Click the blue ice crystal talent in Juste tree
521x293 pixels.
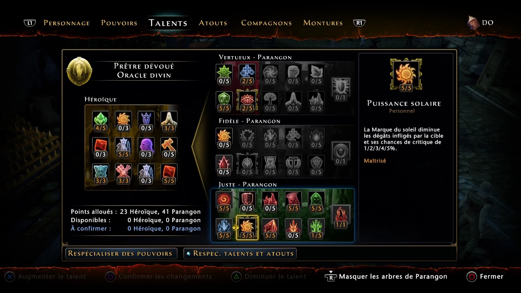(224, 227)
